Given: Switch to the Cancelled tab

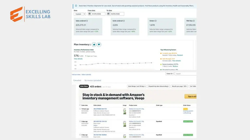Looking at the screenshot, I should [x=77, y=80].
